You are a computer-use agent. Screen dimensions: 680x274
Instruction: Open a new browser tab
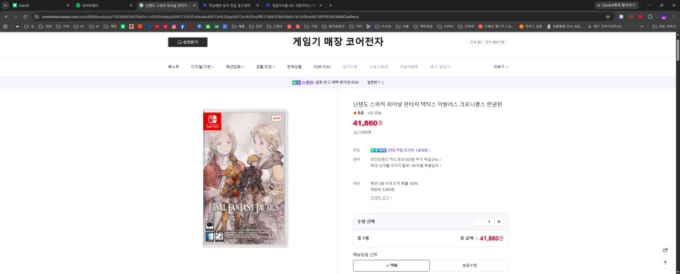330,5
